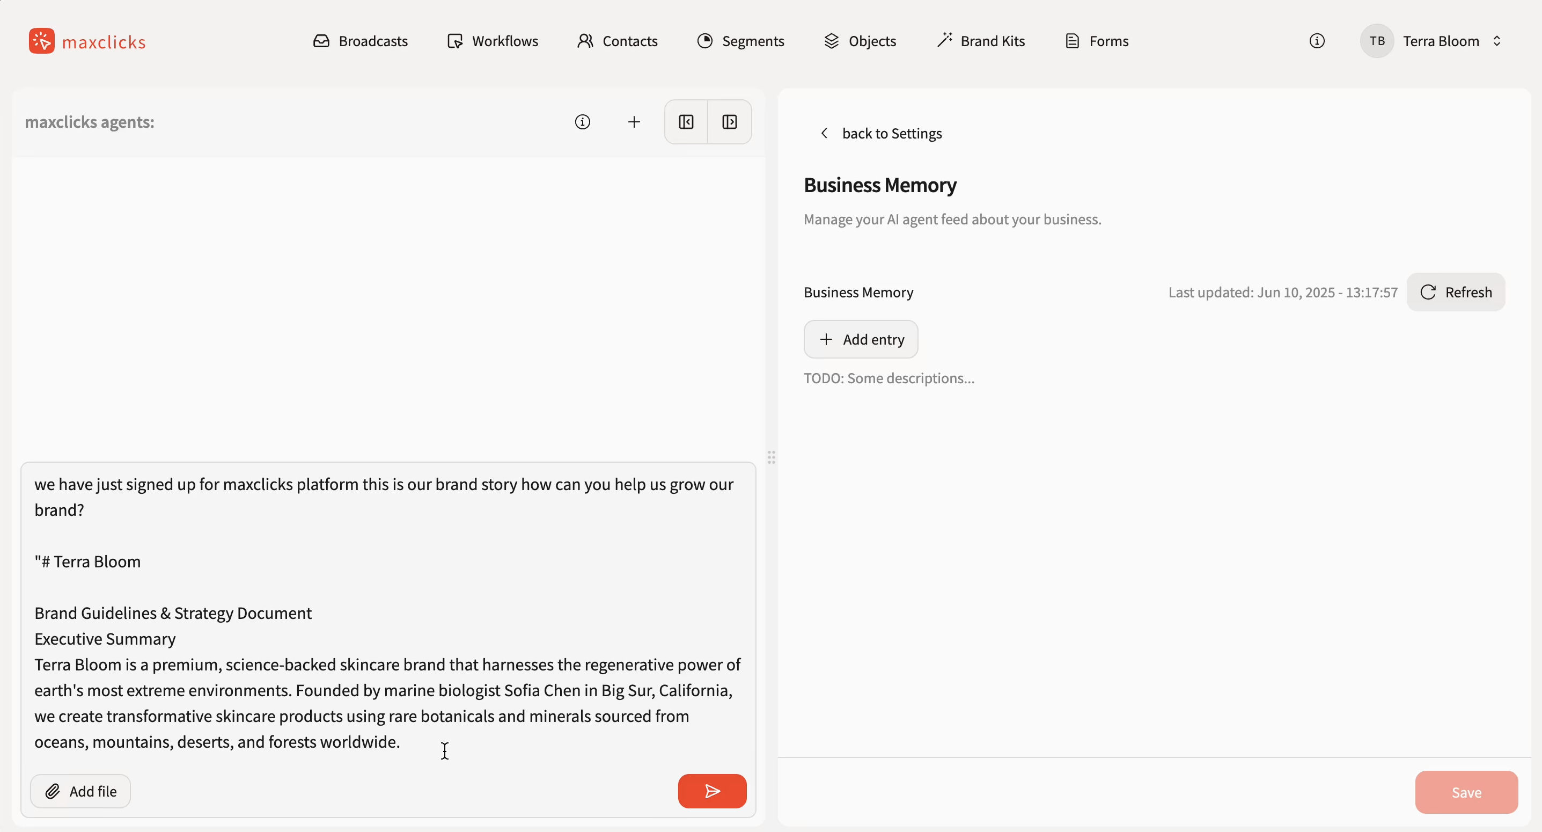The height and width of the screenshot is (832, 1542).
Task: Start a new agent chat with plus icon
Action: 633,122
